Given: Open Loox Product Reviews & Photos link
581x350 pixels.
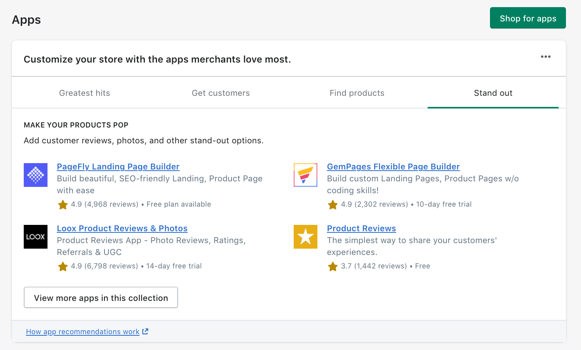Looking at the screenshot, I should point(122,228).
